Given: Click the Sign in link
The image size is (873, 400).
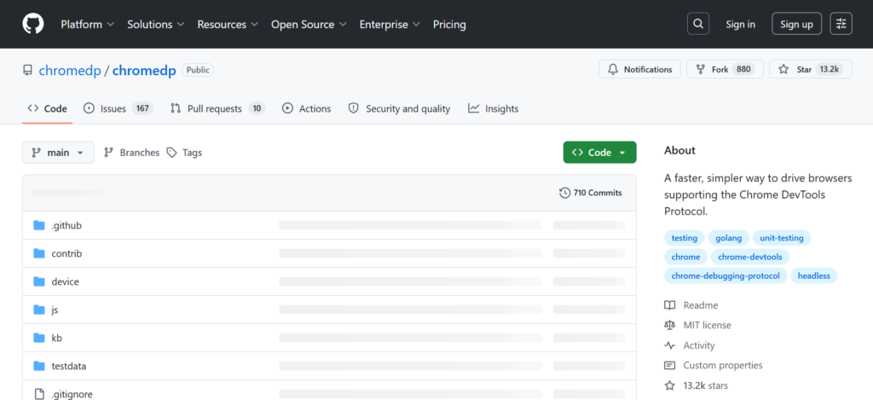Looking at the screenshot, I should (x=741, y=25).
